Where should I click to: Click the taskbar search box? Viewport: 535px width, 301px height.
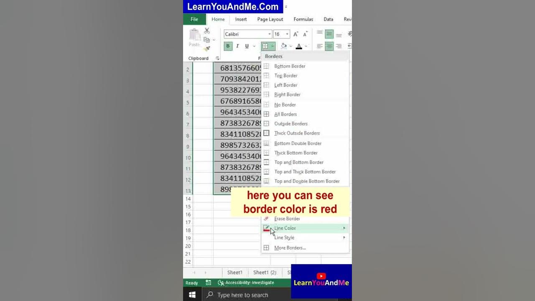point(247,295)
